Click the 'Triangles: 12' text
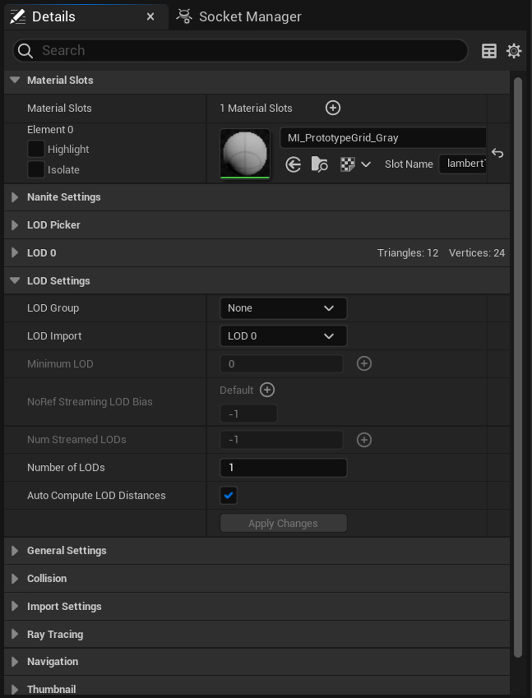The height and width of the screenshot is (698, 532). [408, 253]
